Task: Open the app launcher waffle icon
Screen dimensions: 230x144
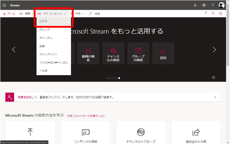Action: [4, 5]
